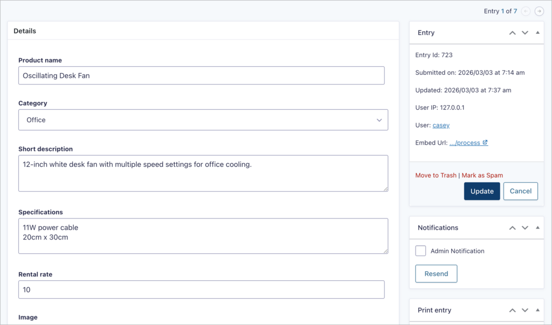This screenshot has height=325, width=552.
Task: Open user profile for casey
Action: [441, 125]
